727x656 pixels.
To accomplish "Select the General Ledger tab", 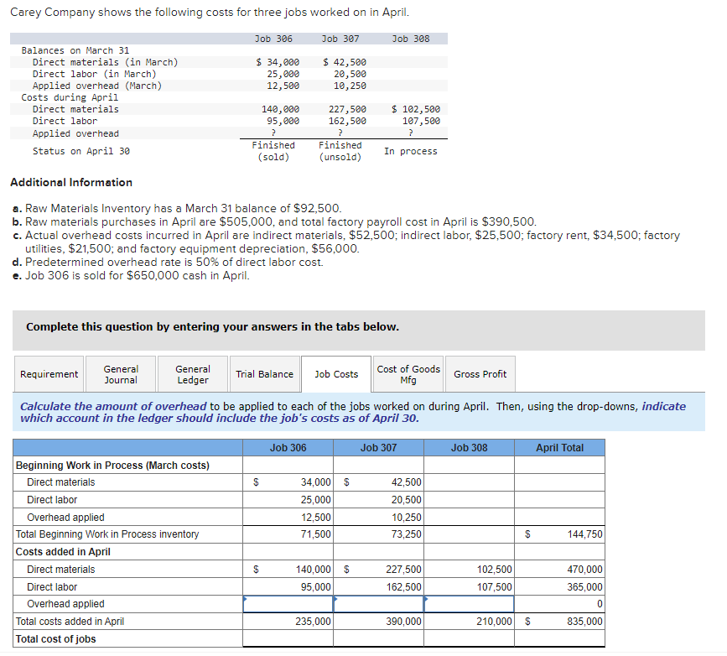I will coord(192,373).
